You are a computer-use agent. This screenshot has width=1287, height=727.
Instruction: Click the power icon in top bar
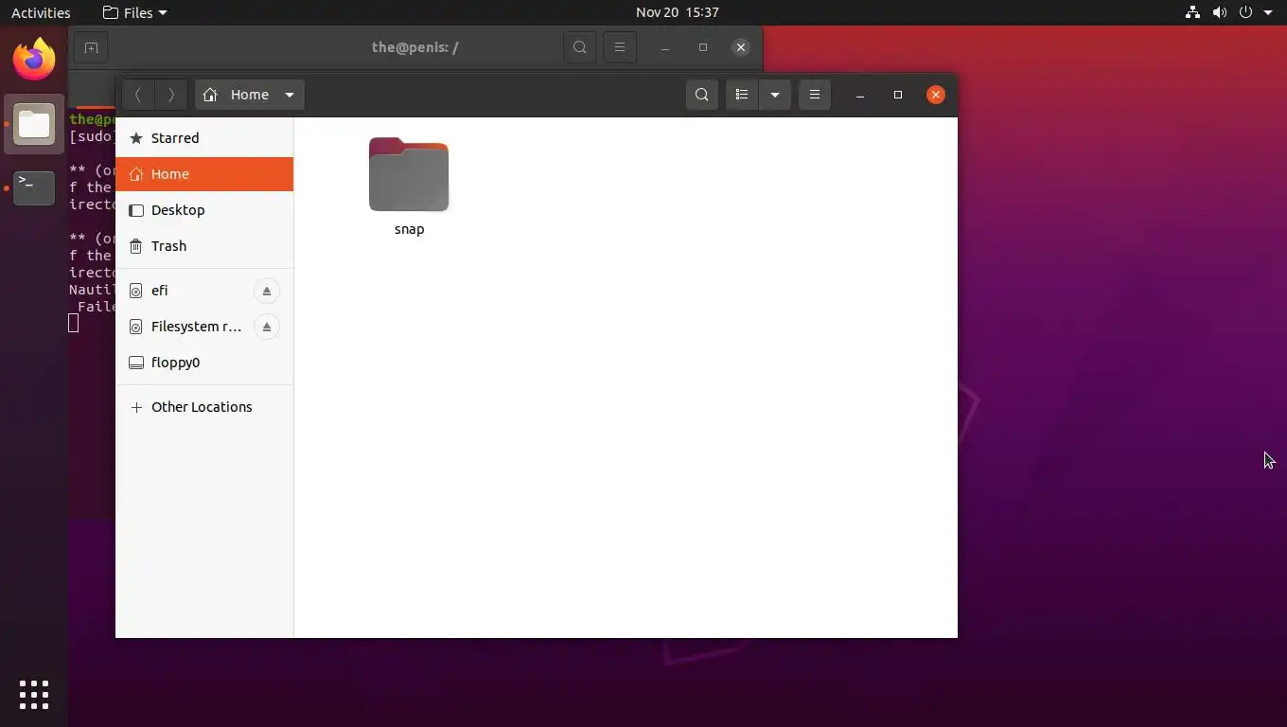pos(1245,12)
